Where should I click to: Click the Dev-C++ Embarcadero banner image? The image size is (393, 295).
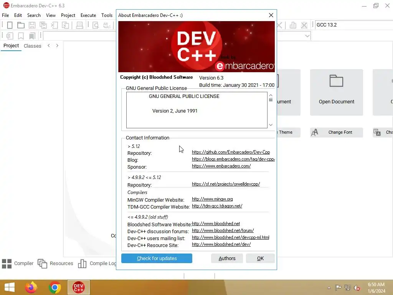196,46
